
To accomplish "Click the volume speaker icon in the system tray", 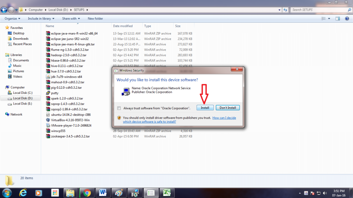I will click(x=325, y=193).
